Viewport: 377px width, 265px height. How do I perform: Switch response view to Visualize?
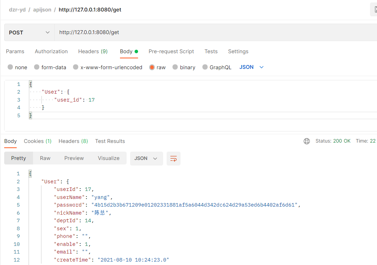click(x=109, y=158)
